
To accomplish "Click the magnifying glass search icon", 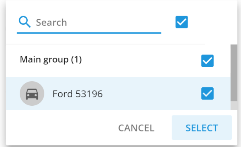I will [25, 22].
